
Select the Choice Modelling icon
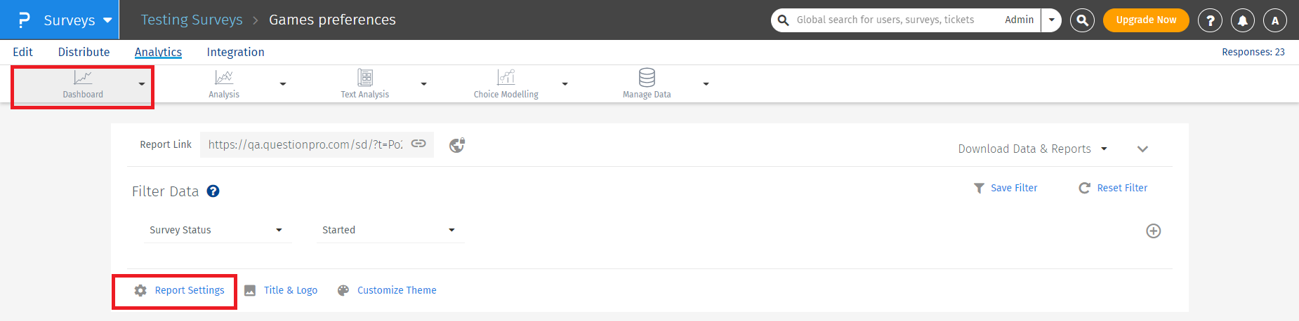point(506,78)
